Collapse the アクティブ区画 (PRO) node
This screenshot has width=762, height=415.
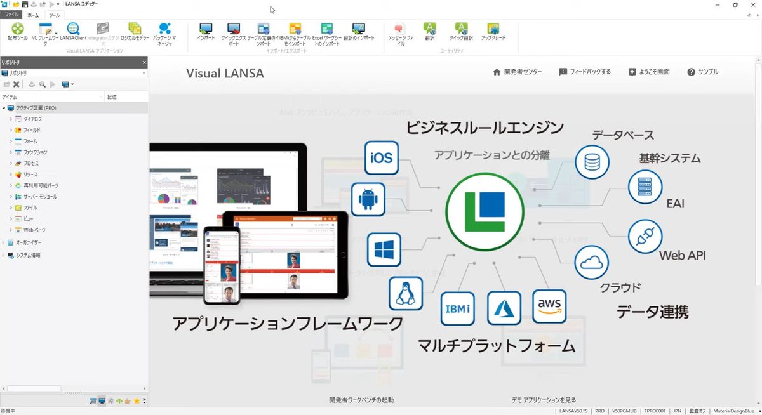coord(3,107)
